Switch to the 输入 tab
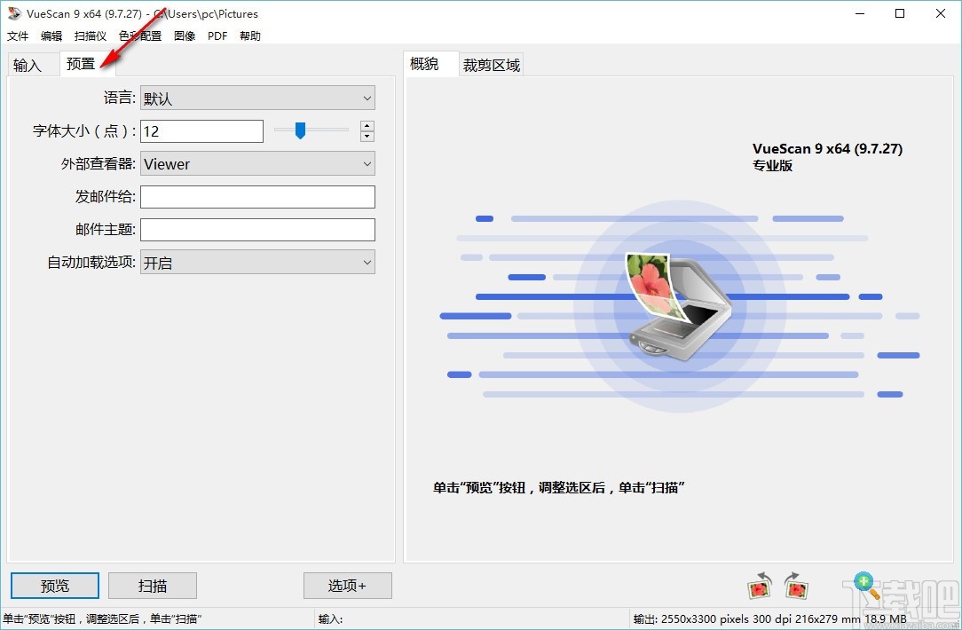This screenshot has width=962, height=630. (29, 64)
